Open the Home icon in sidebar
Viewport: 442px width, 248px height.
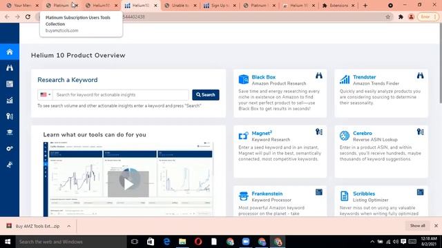(10, 52)
